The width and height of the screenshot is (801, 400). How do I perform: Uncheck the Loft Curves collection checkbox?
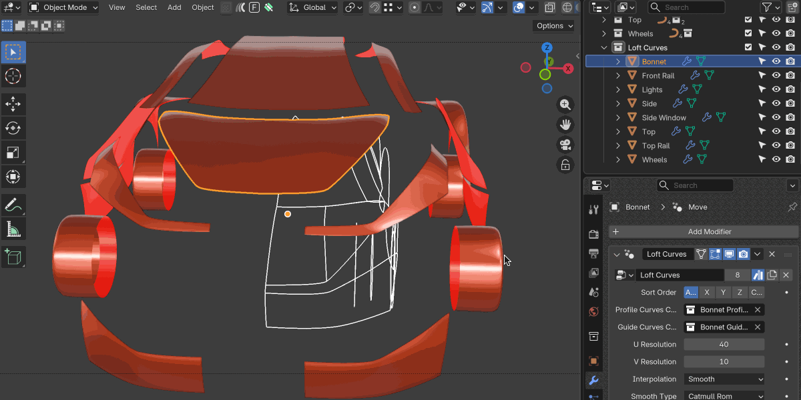click(x=748, y=47)
